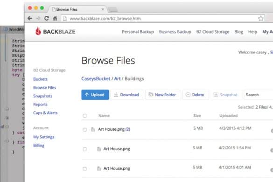
Task: Click the Search field
Action: coord(259,95)
